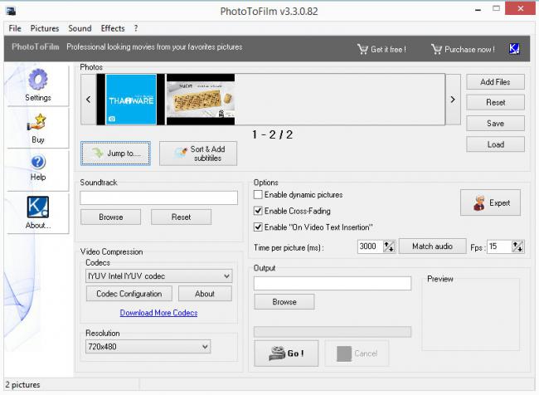
Task: Click the Get it free ! link text
Action: [388, 50]
